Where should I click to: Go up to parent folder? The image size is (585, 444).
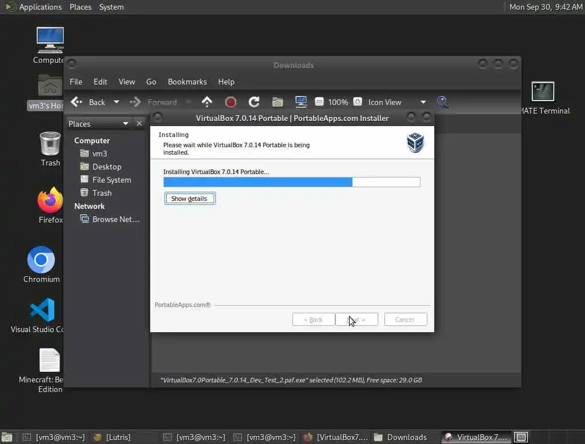(207, 102)
